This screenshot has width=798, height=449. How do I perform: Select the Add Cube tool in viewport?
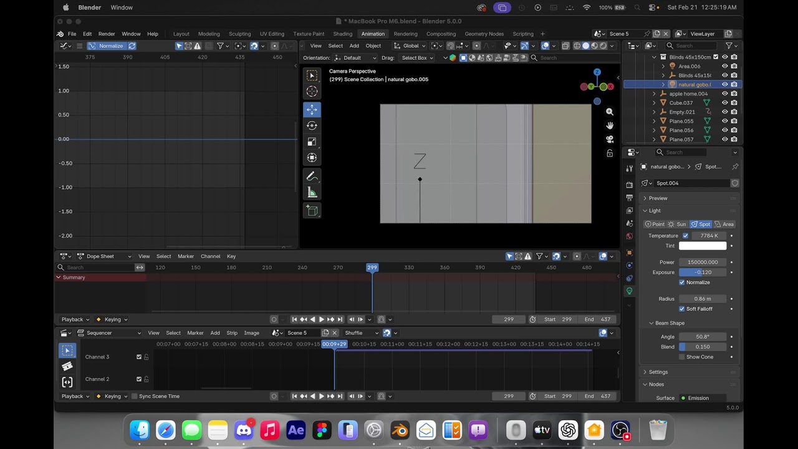[x=312, y=211]
